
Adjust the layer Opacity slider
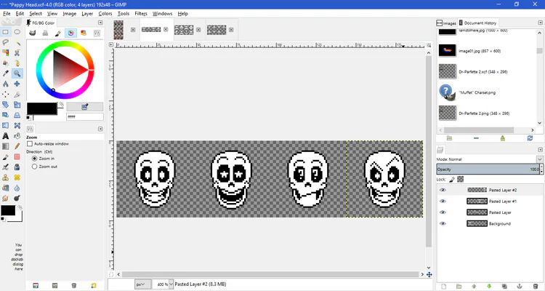(488, 170)
